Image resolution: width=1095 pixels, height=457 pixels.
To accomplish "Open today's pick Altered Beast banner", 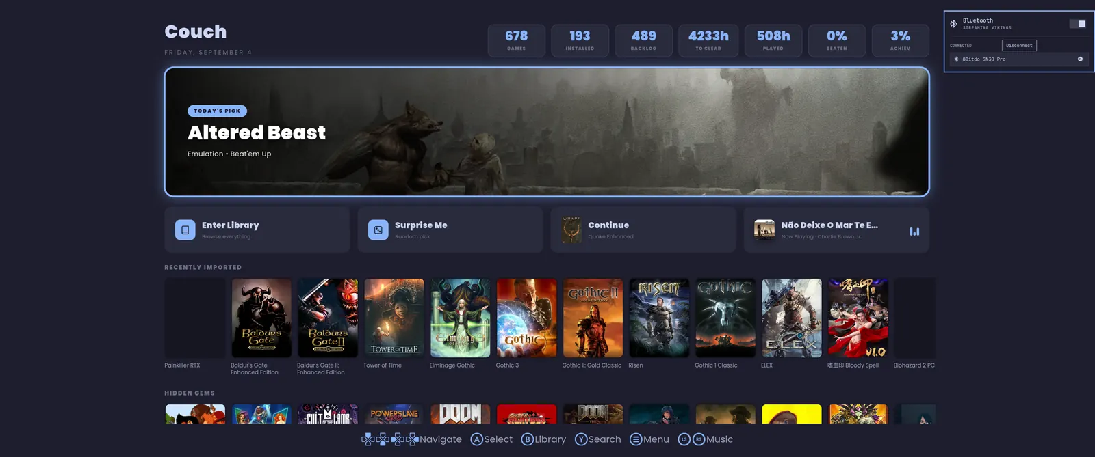I will coord(547,132).
